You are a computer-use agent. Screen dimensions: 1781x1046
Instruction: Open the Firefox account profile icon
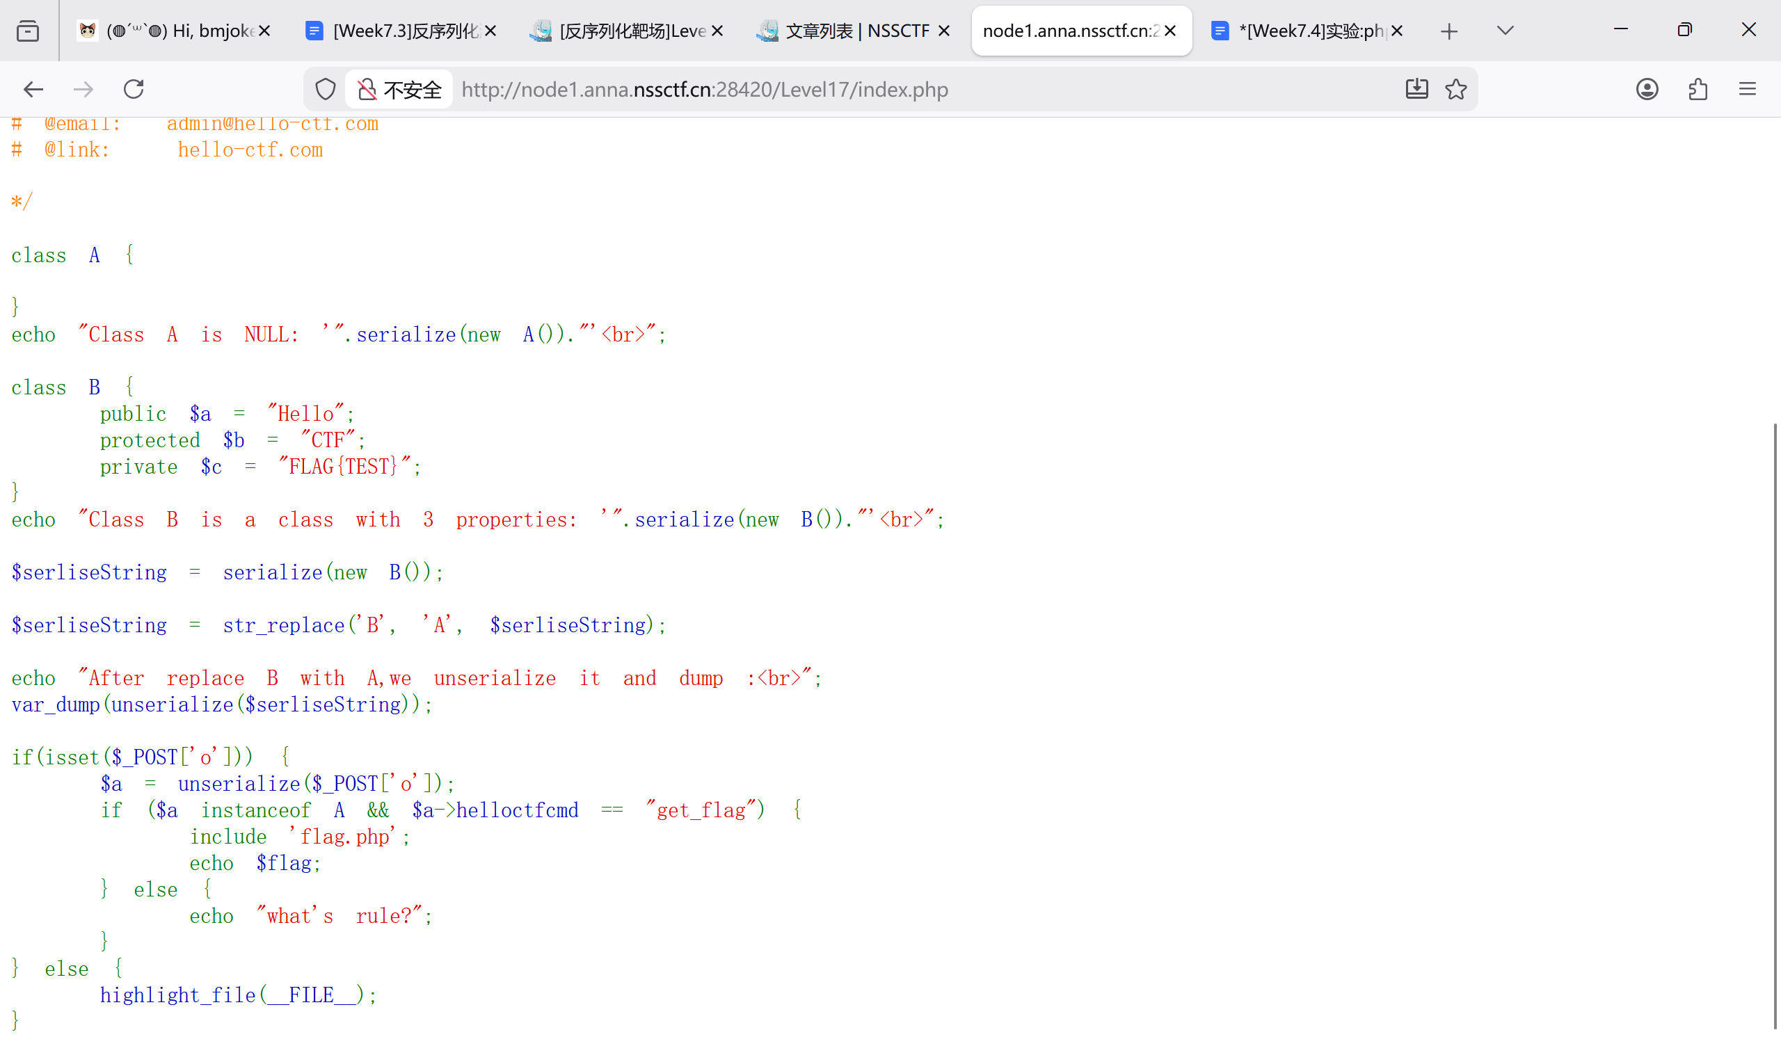click(1647, 90)
